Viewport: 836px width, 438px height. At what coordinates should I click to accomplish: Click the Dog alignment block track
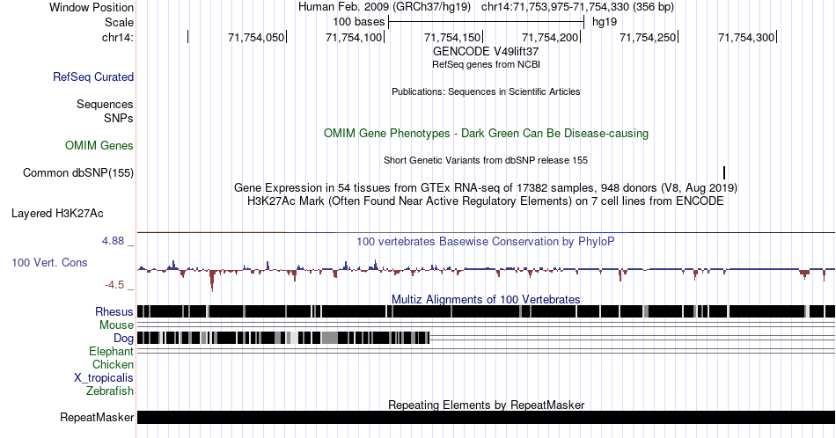(283, 338)
